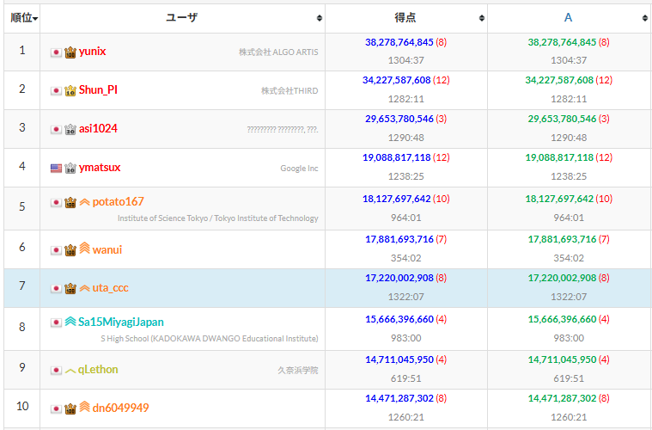
Task: Click the Japan flag next to dn6049949
Action: [x=56, y=408]
